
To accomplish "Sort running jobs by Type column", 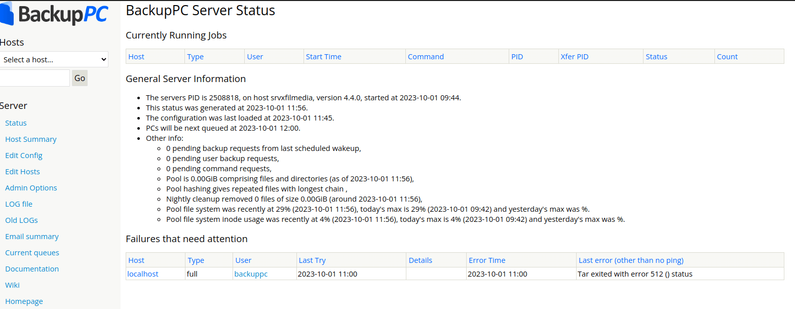I will click(195, 57).
